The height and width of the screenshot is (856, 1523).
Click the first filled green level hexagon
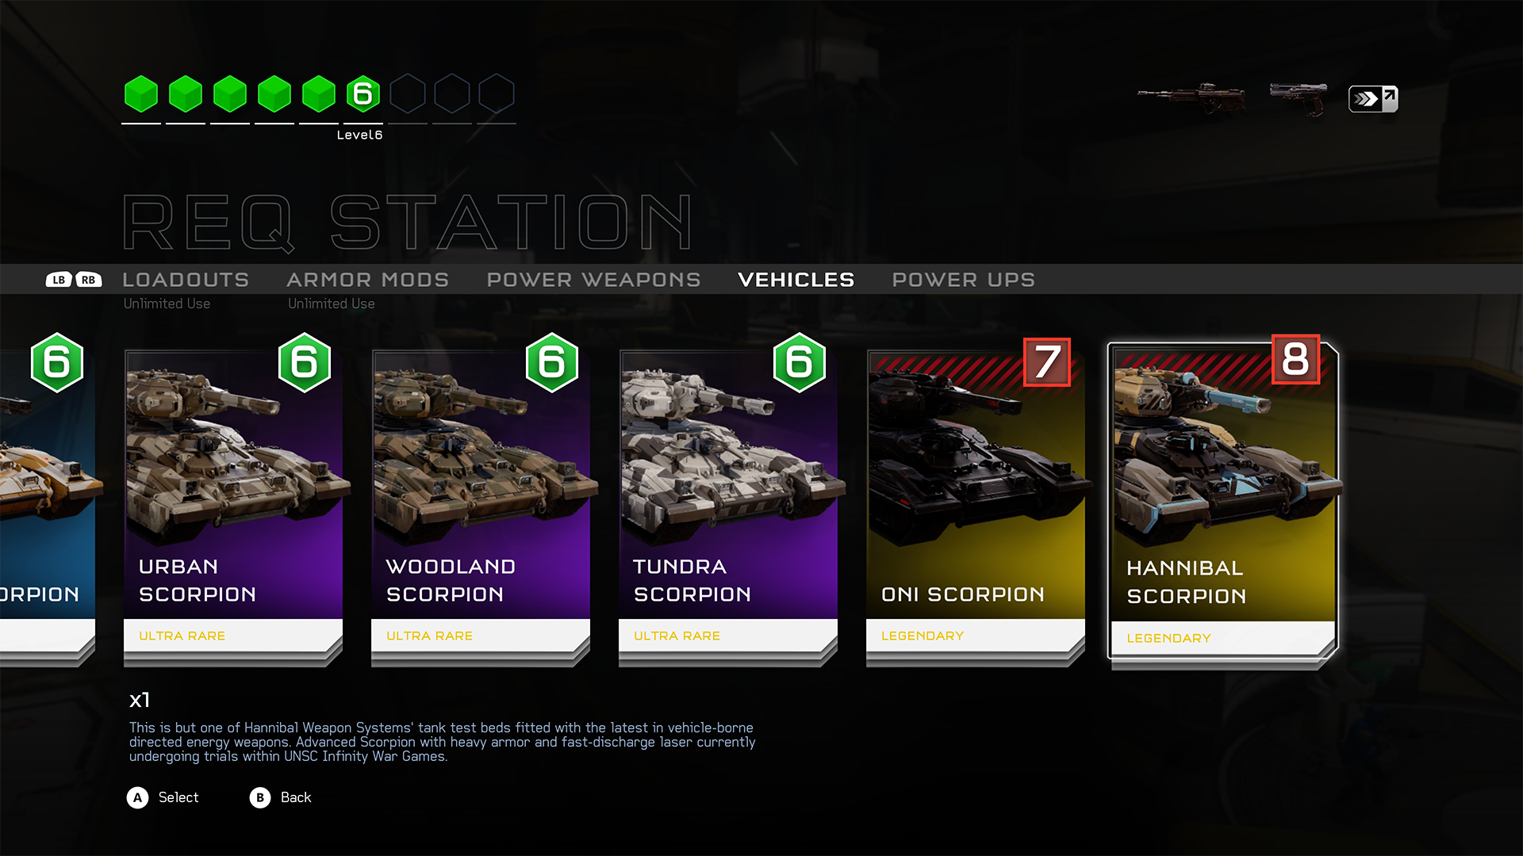[141, 94]
